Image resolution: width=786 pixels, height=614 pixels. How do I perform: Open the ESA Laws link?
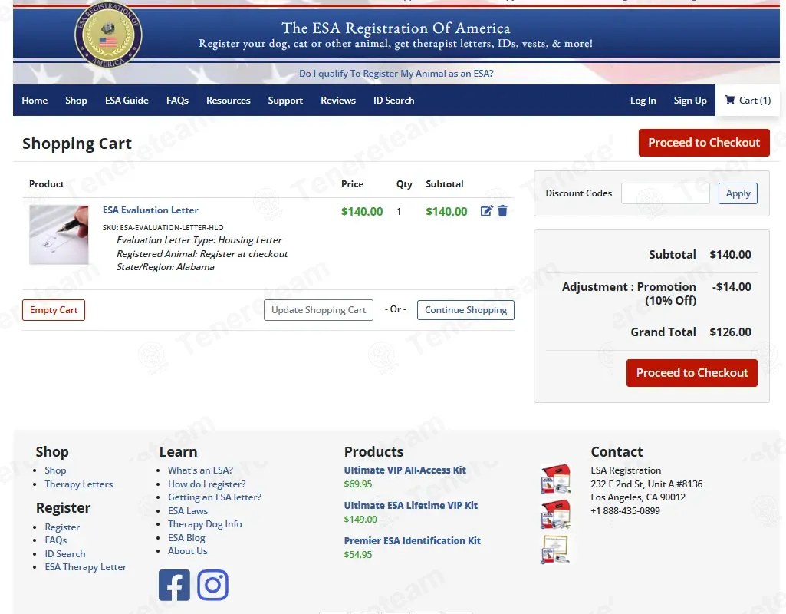188,510
